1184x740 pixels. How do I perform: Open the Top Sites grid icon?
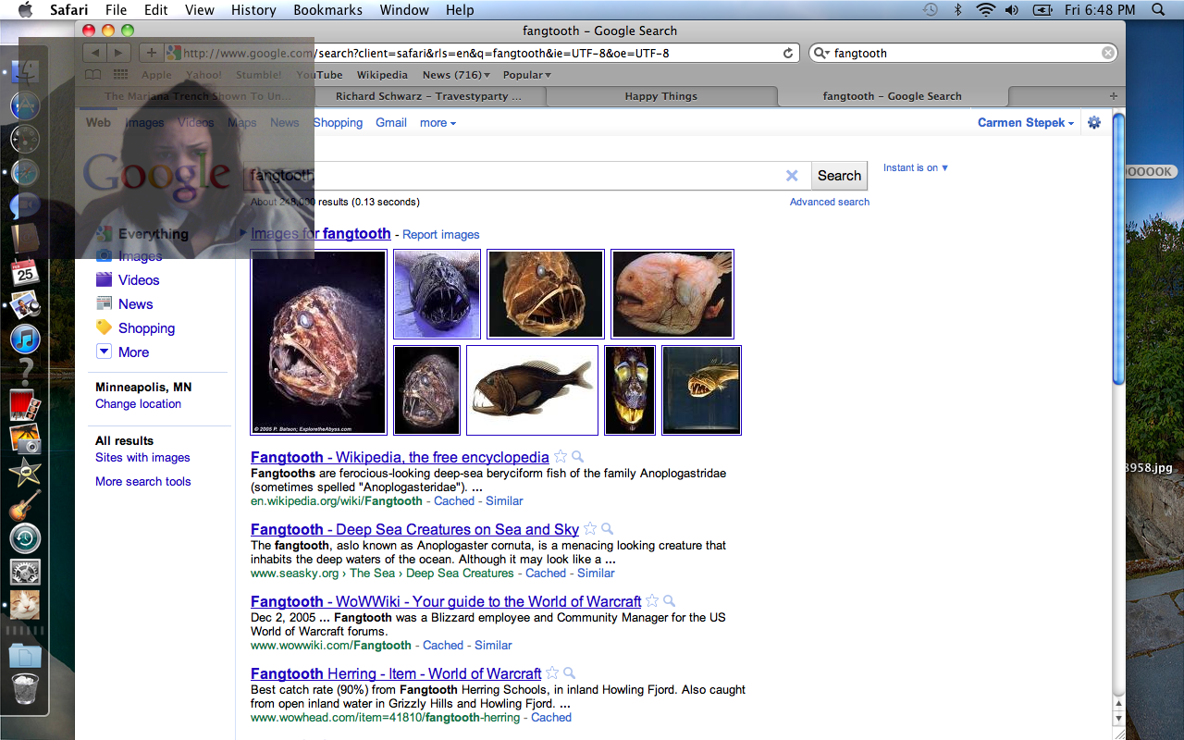(120, 75)
